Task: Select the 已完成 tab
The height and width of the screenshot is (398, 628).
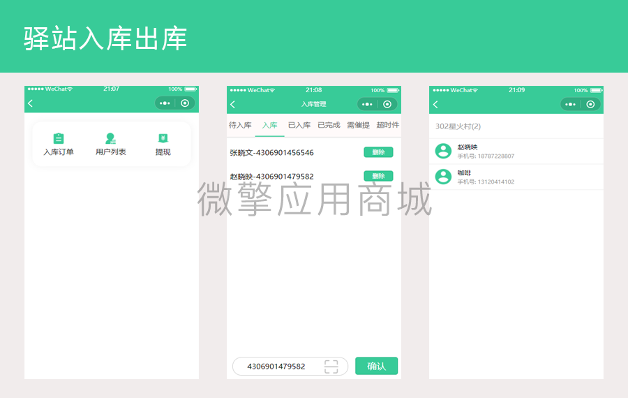Action: click(329, 125)
